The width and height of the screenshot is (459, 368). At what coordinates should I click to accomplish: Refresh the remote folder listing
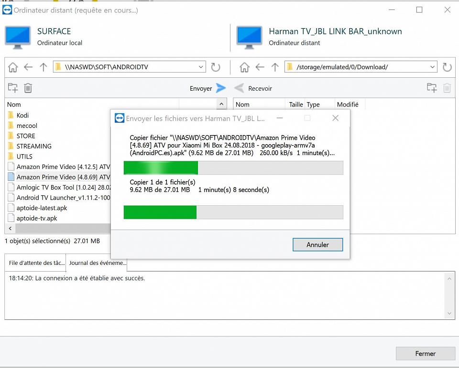pos(447,67)
